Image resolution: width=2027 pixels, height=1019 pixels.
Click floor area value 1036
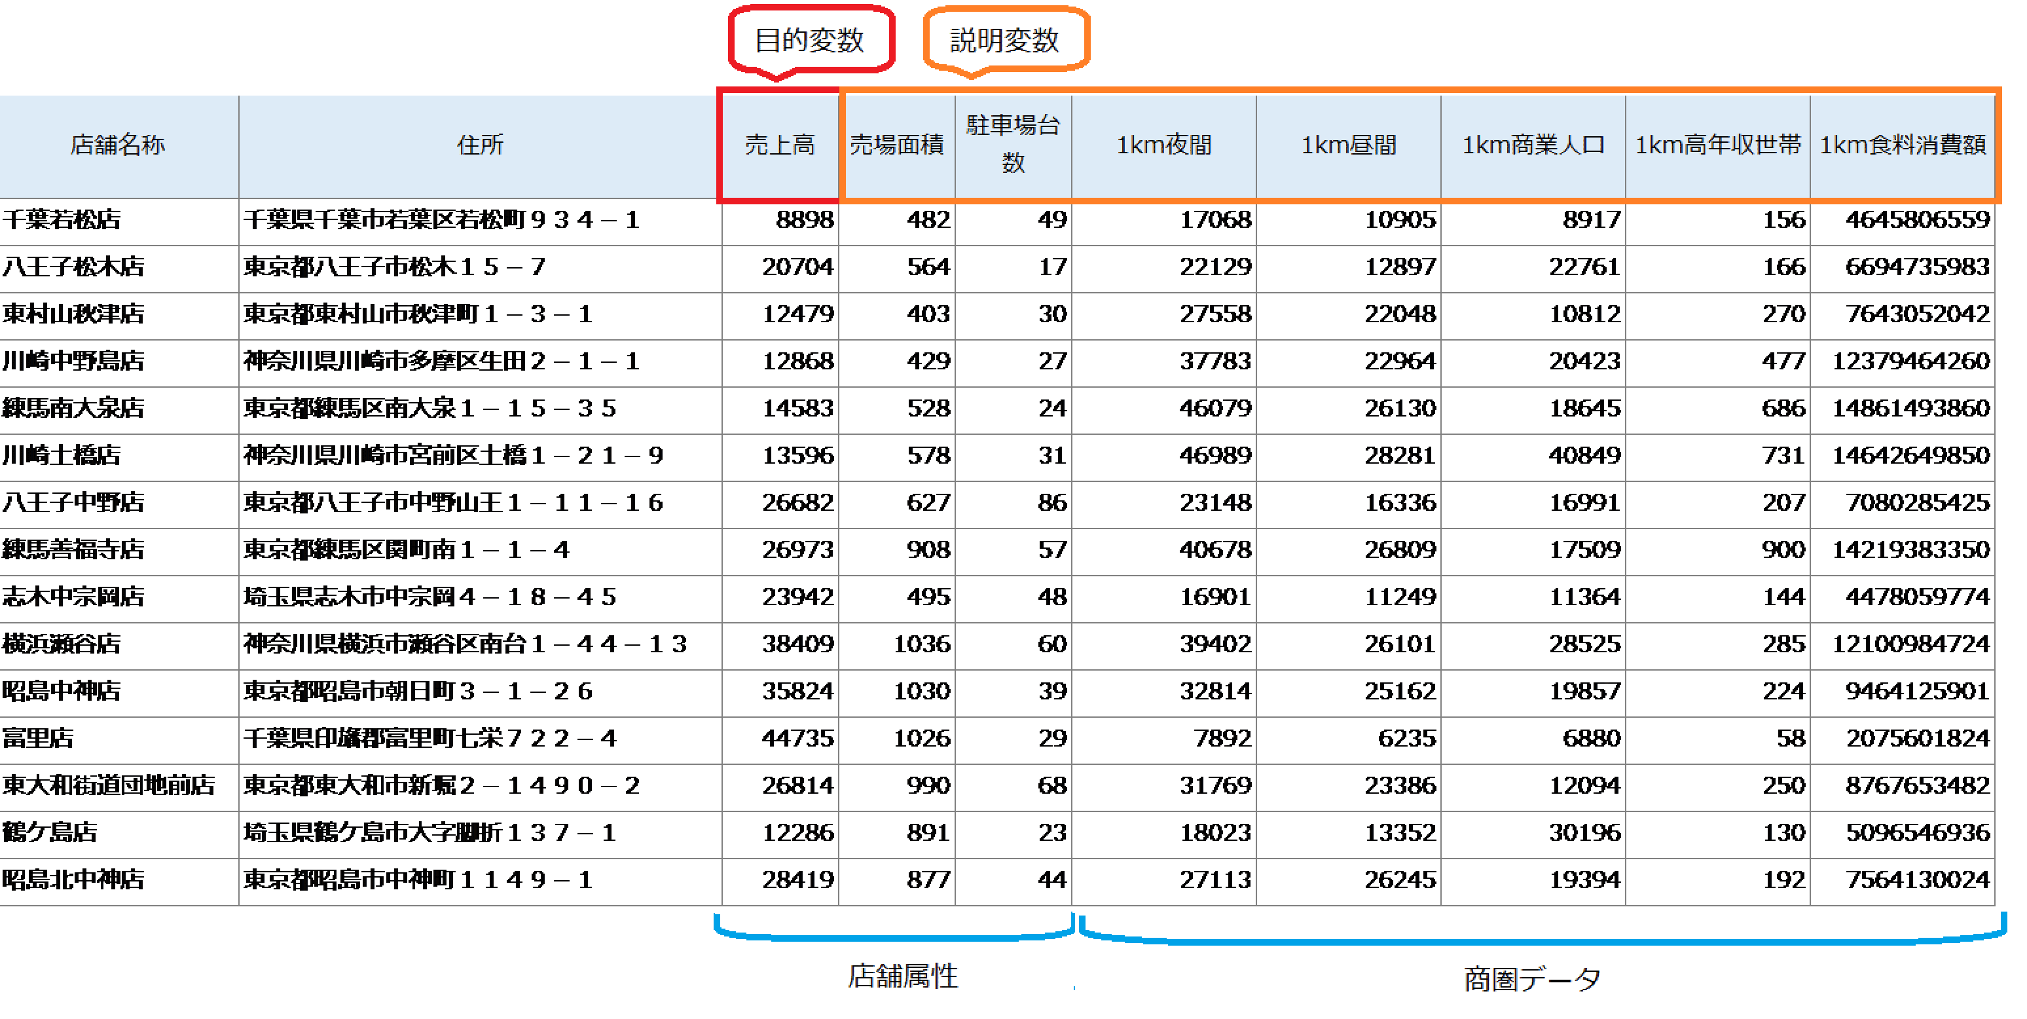pos(921,644)
